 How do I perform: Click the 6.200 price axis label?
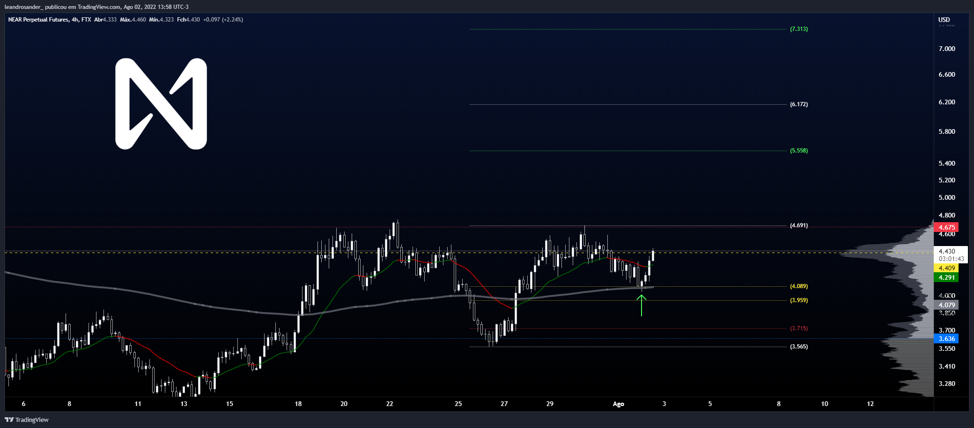[947, 102]
